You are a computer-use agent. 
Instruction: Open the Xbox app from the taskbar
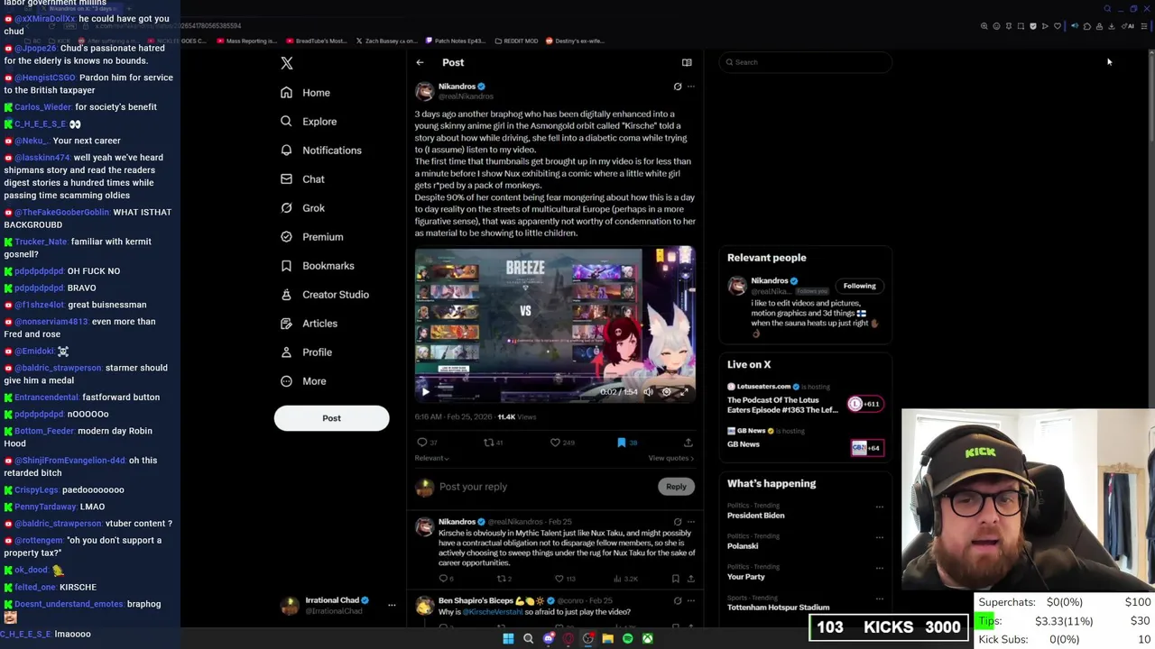(647, 639)
